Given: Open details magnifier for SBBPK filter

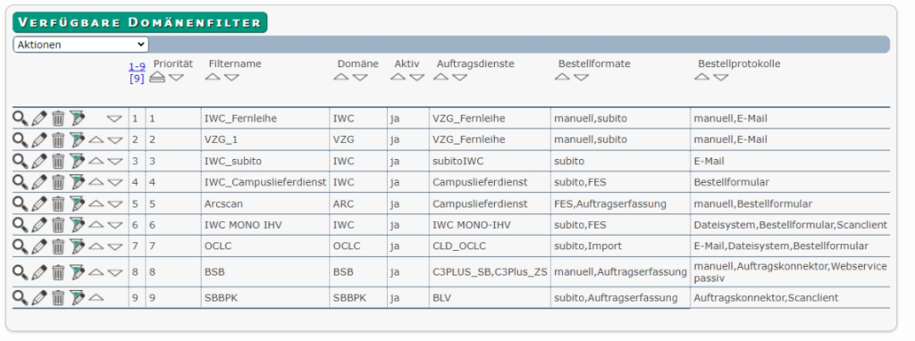Looking at the screenshot, I should pyautogui.click(x=20, y=298).
